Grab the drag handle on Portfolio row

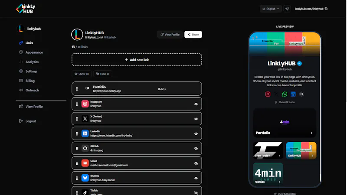[x=77, y=89]
